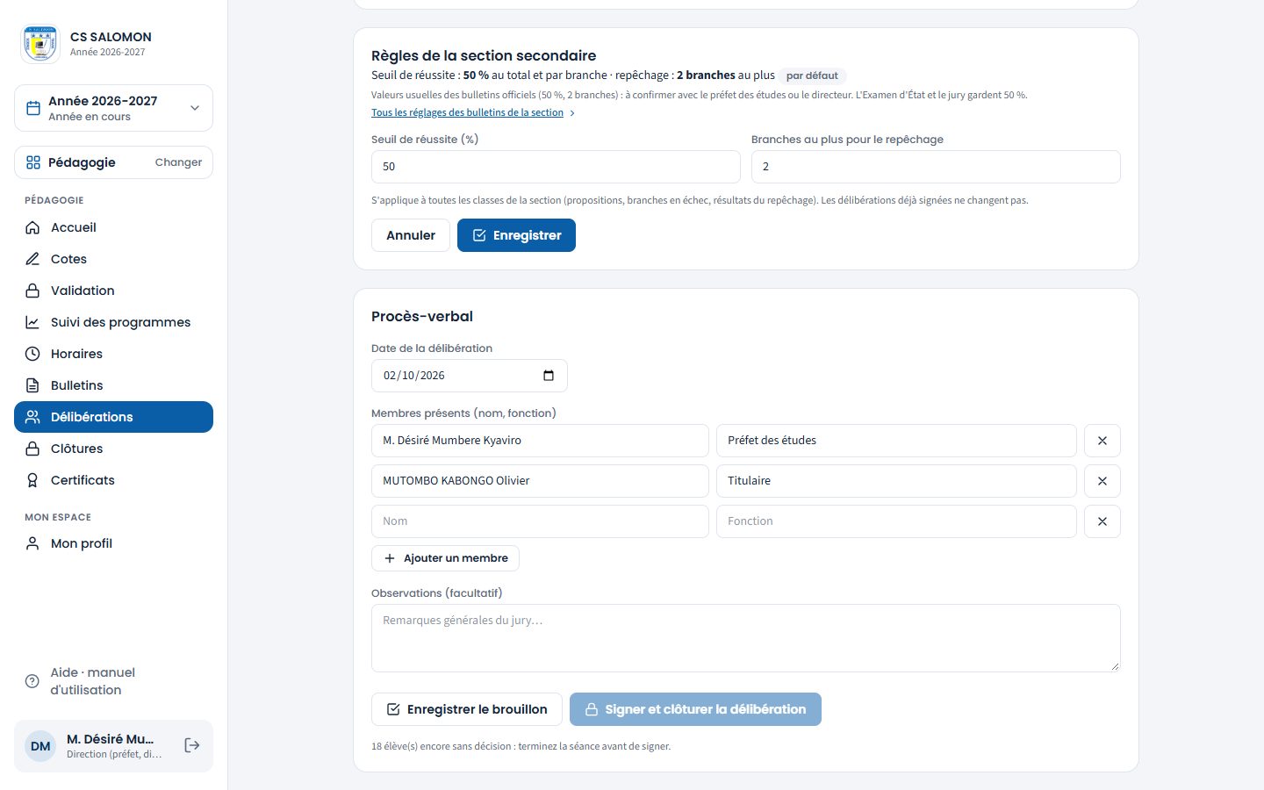This screenshot has width=1264, height=790.
Task: Click the Clôtures lock icon
Action: [32, 449]
